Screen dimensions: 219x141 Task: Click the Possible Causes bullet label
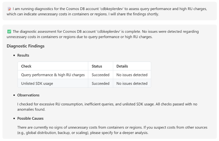point(30,118)
